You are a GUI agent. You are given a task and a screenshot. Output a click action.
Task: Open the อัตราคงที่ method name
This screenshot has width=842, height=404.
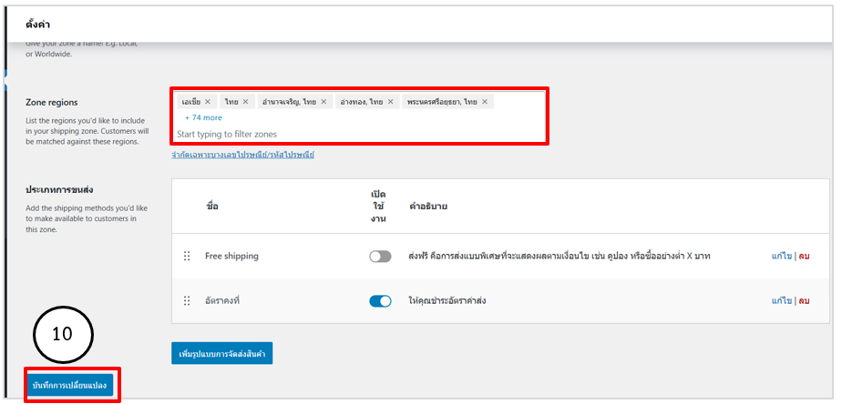coord(223,301)
